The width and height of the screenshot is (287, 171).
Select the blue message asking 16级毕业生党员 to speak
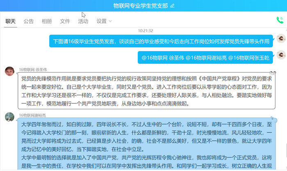(x=161, y=41)
